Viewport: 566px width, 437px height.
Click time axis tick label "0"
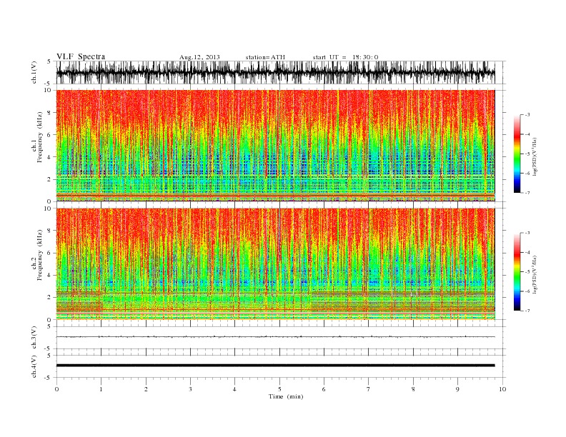(56, 389)
